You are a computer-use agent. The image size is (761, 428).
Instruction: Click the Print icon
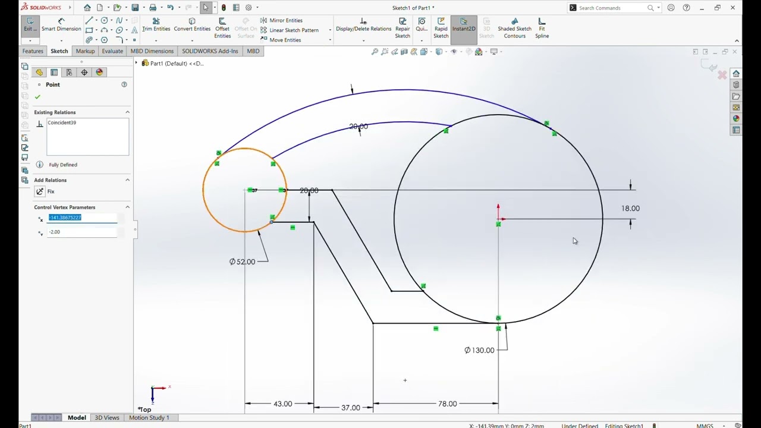(153, 8)
